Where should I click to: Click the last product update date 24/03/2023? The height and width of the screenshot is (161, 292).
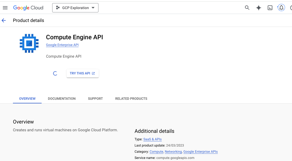pos(175,145)
